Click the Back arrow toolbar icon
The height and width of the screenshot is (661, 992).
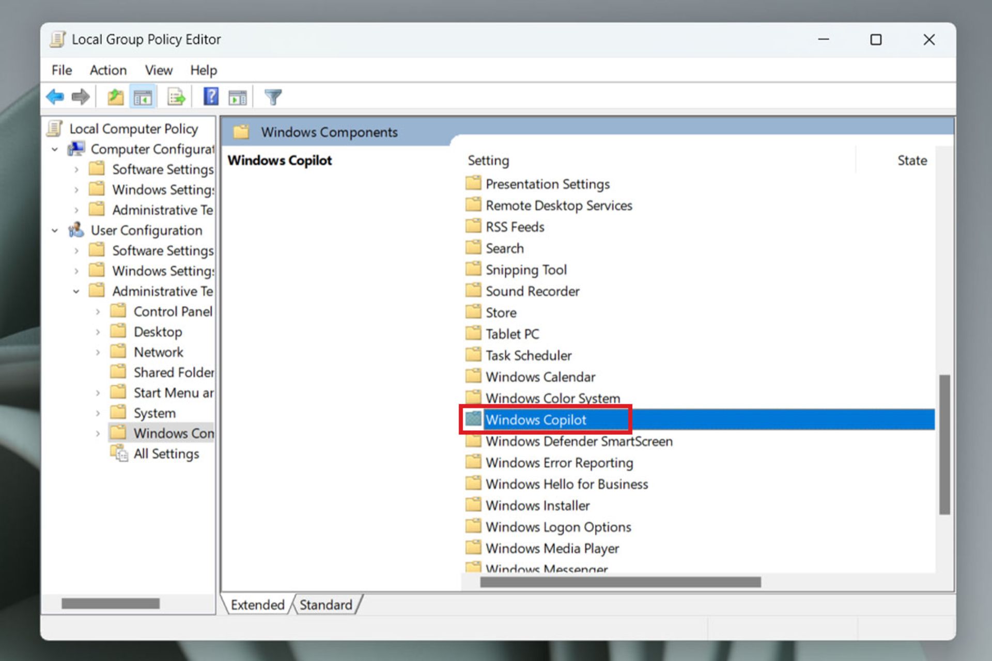pyautogui.click(x=55, y=97)
